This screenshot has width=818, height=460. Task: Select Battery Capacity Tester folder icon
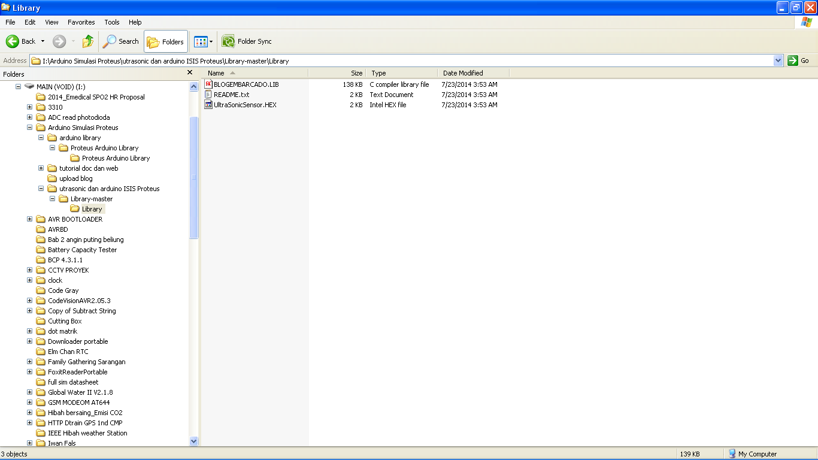click(x=41, y=250)
